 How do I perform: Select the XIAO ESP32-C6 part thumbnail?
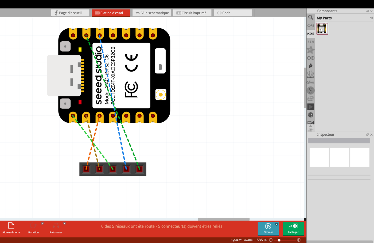pyautogui.click(x=322, y=29)
